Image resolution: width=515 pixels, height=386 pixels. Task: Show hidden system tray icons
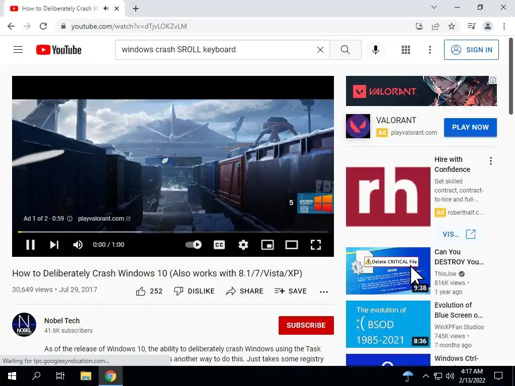425,376
